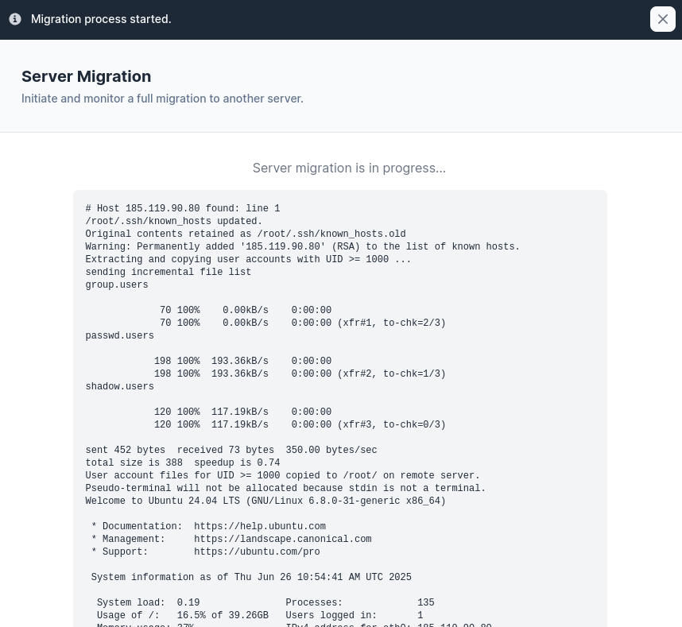Click the line with '(xfr#3, to-chk=0/3)'
Image resolution: width=682 pixels, height=627 pixels.
point(300,424)
